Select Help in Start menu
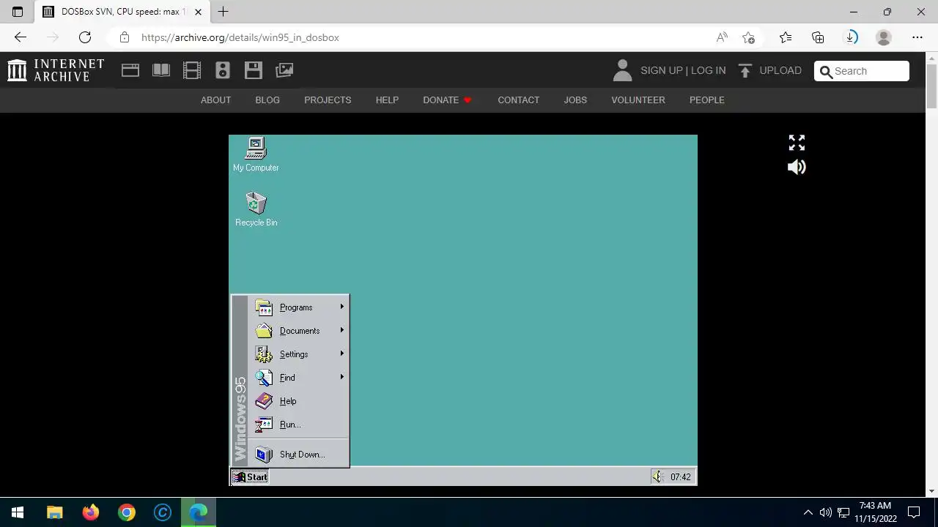The image size is (938, 527). 298,401
